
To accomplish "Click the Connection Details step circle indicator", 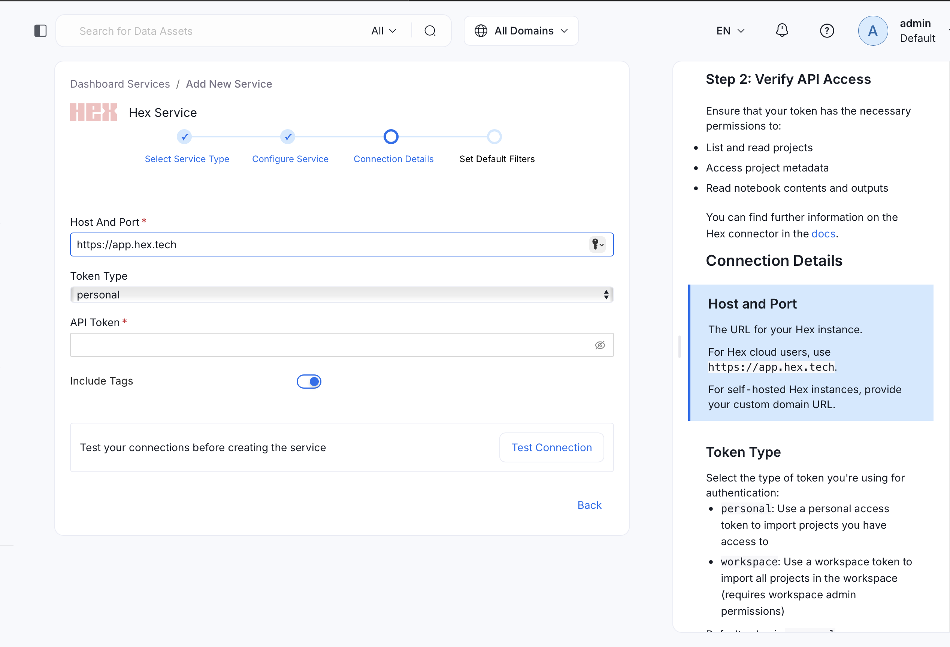I will (391, 136).
